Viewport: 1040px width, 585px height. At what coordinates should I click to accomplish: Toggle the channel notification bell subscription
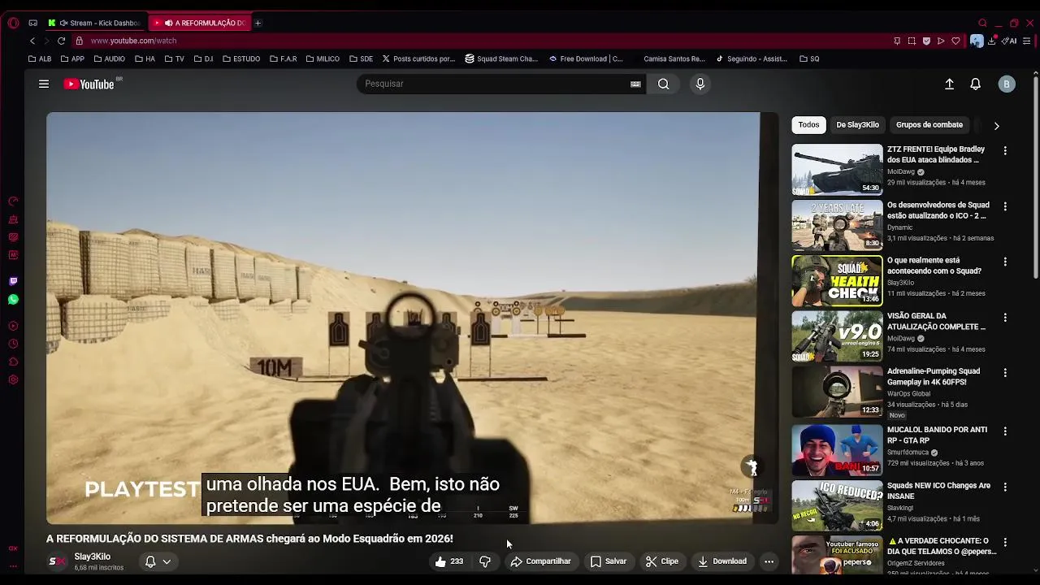(x=150, y=561)
